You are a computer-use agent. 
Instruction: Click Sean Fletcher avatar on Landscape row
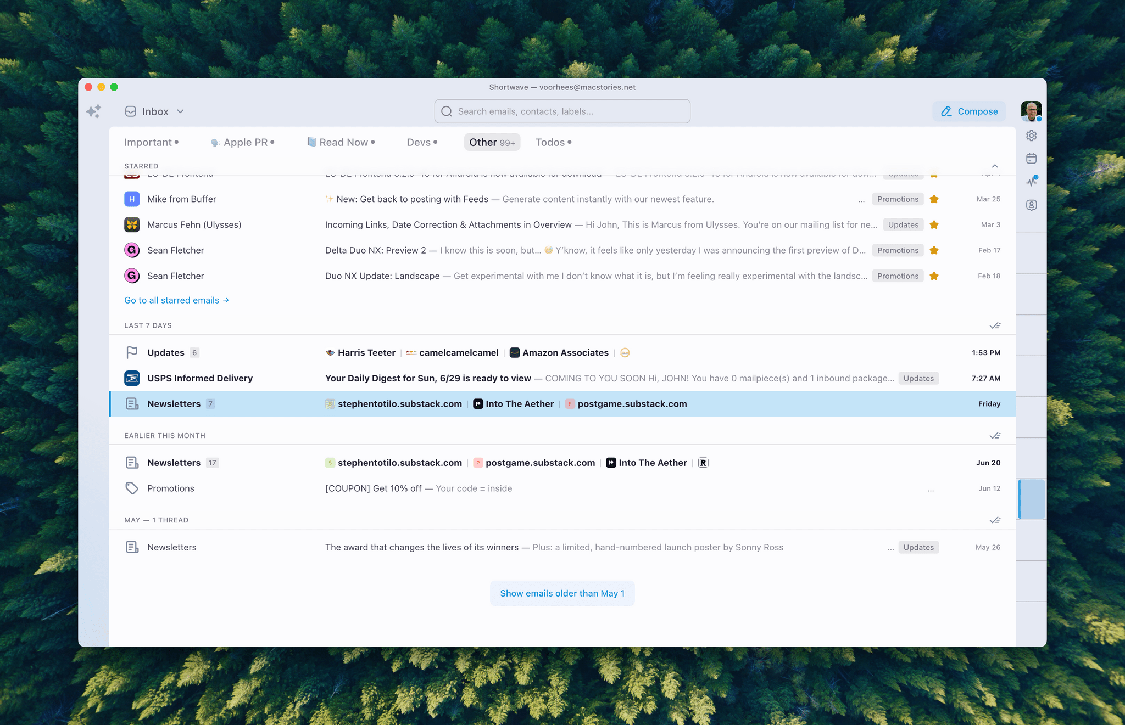(132, 276)
